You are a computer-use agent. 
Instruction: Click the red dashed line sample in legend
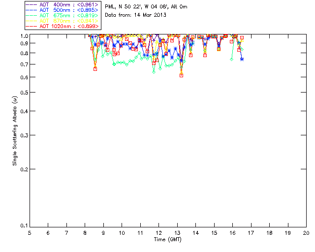31,27
